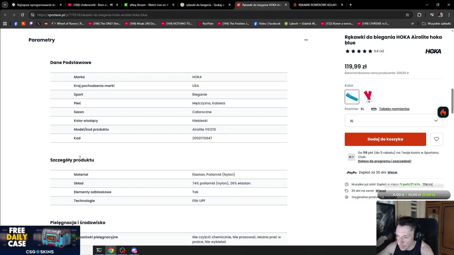Click the HOKA brand logo
The width and height of the screenshot is (454, 255).
[433, 51]
